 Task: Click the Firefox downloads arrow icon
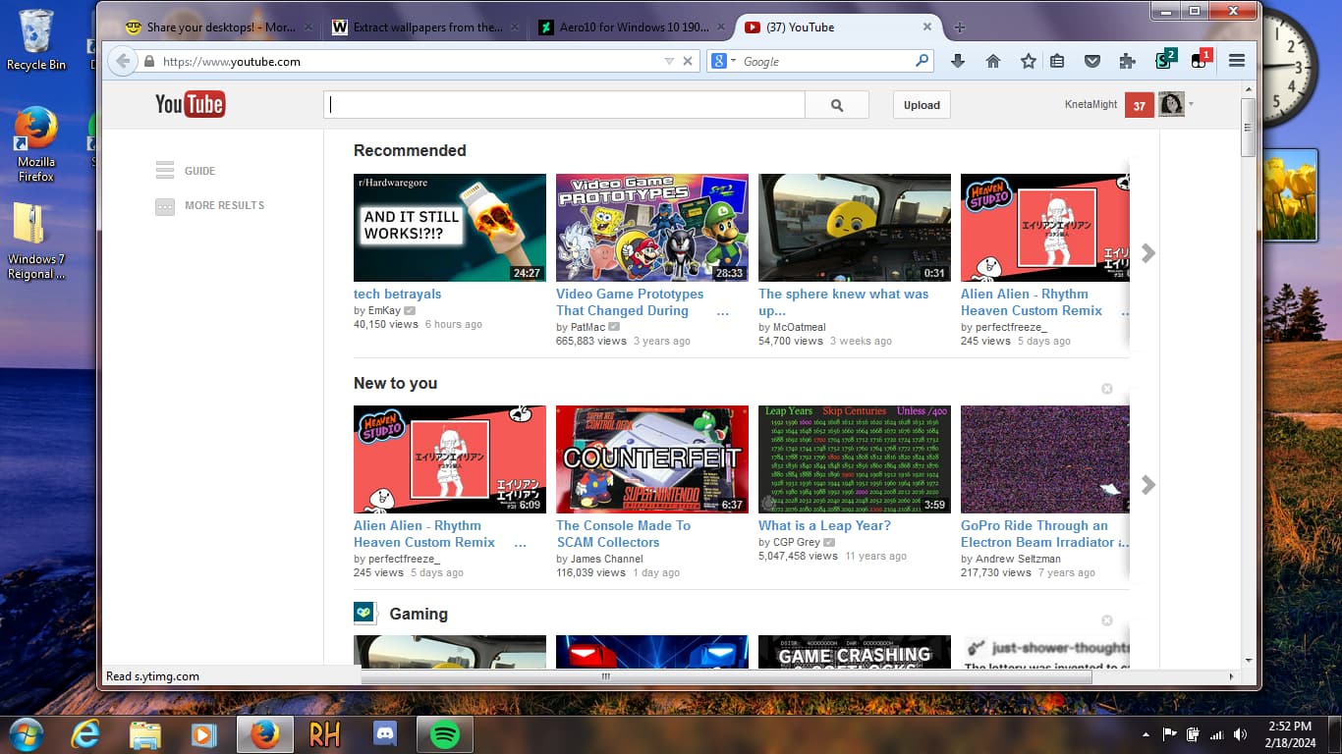click(958, 61)
